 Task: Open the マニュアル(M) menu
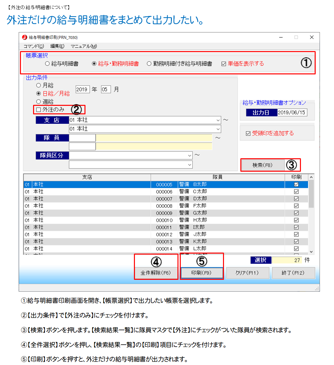[x=83, y=46]
